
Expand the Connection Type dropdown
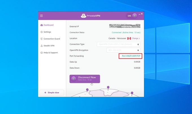[119, 44]
